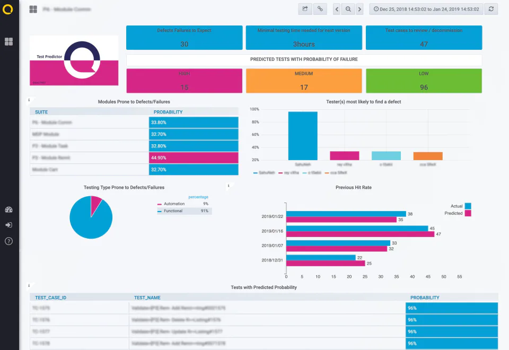Zoom out the time range

coord(348,9)
